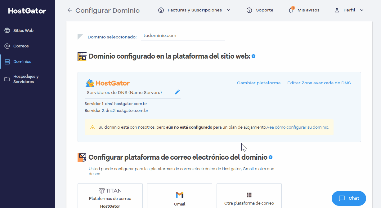Click the question mark Soporte icon
The image size is (381, 208).
coord(249,10)
